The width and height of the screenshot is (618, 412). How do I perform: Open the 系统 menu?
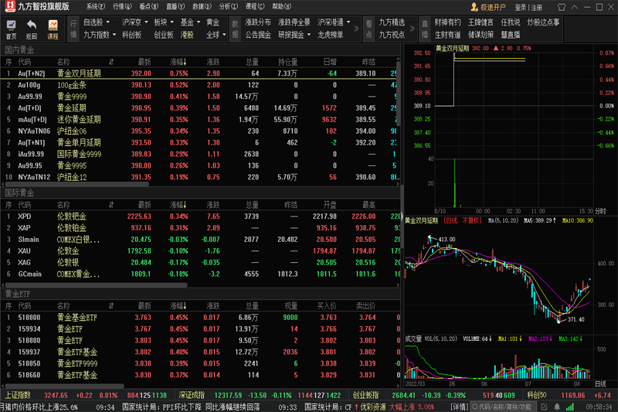pyautogui.click(x=93, y=6)
